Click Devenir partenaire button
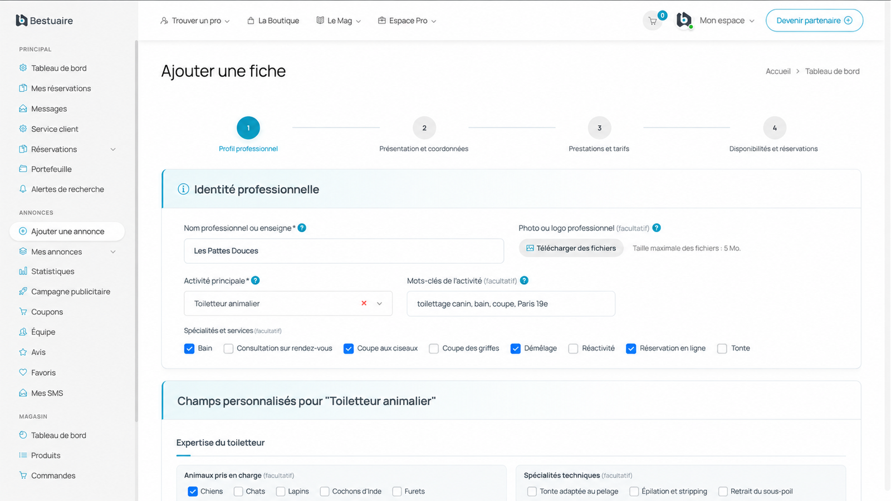 point(814,21)
